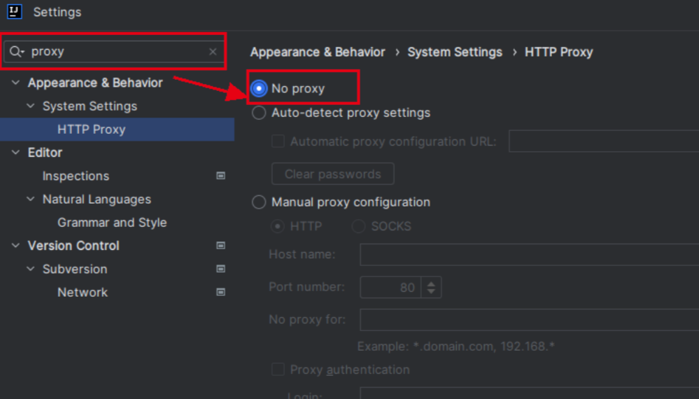This screenshot has width=699, height=399.
Task: Increase the port number with up arrow
Action: click(x=431, y=283)
